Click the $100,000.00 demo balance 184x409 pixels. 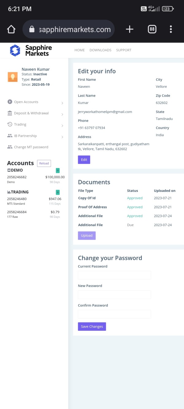(55, 177)
